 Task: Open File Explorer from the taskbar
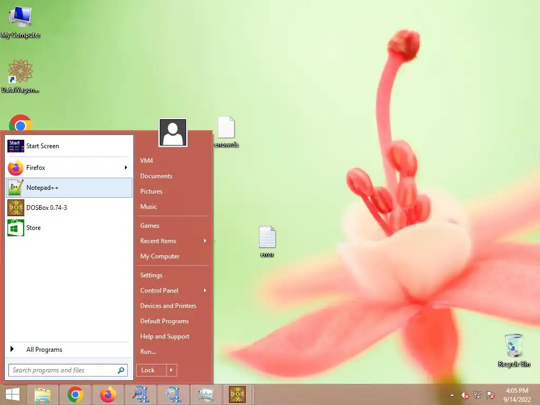pos(43,394)
